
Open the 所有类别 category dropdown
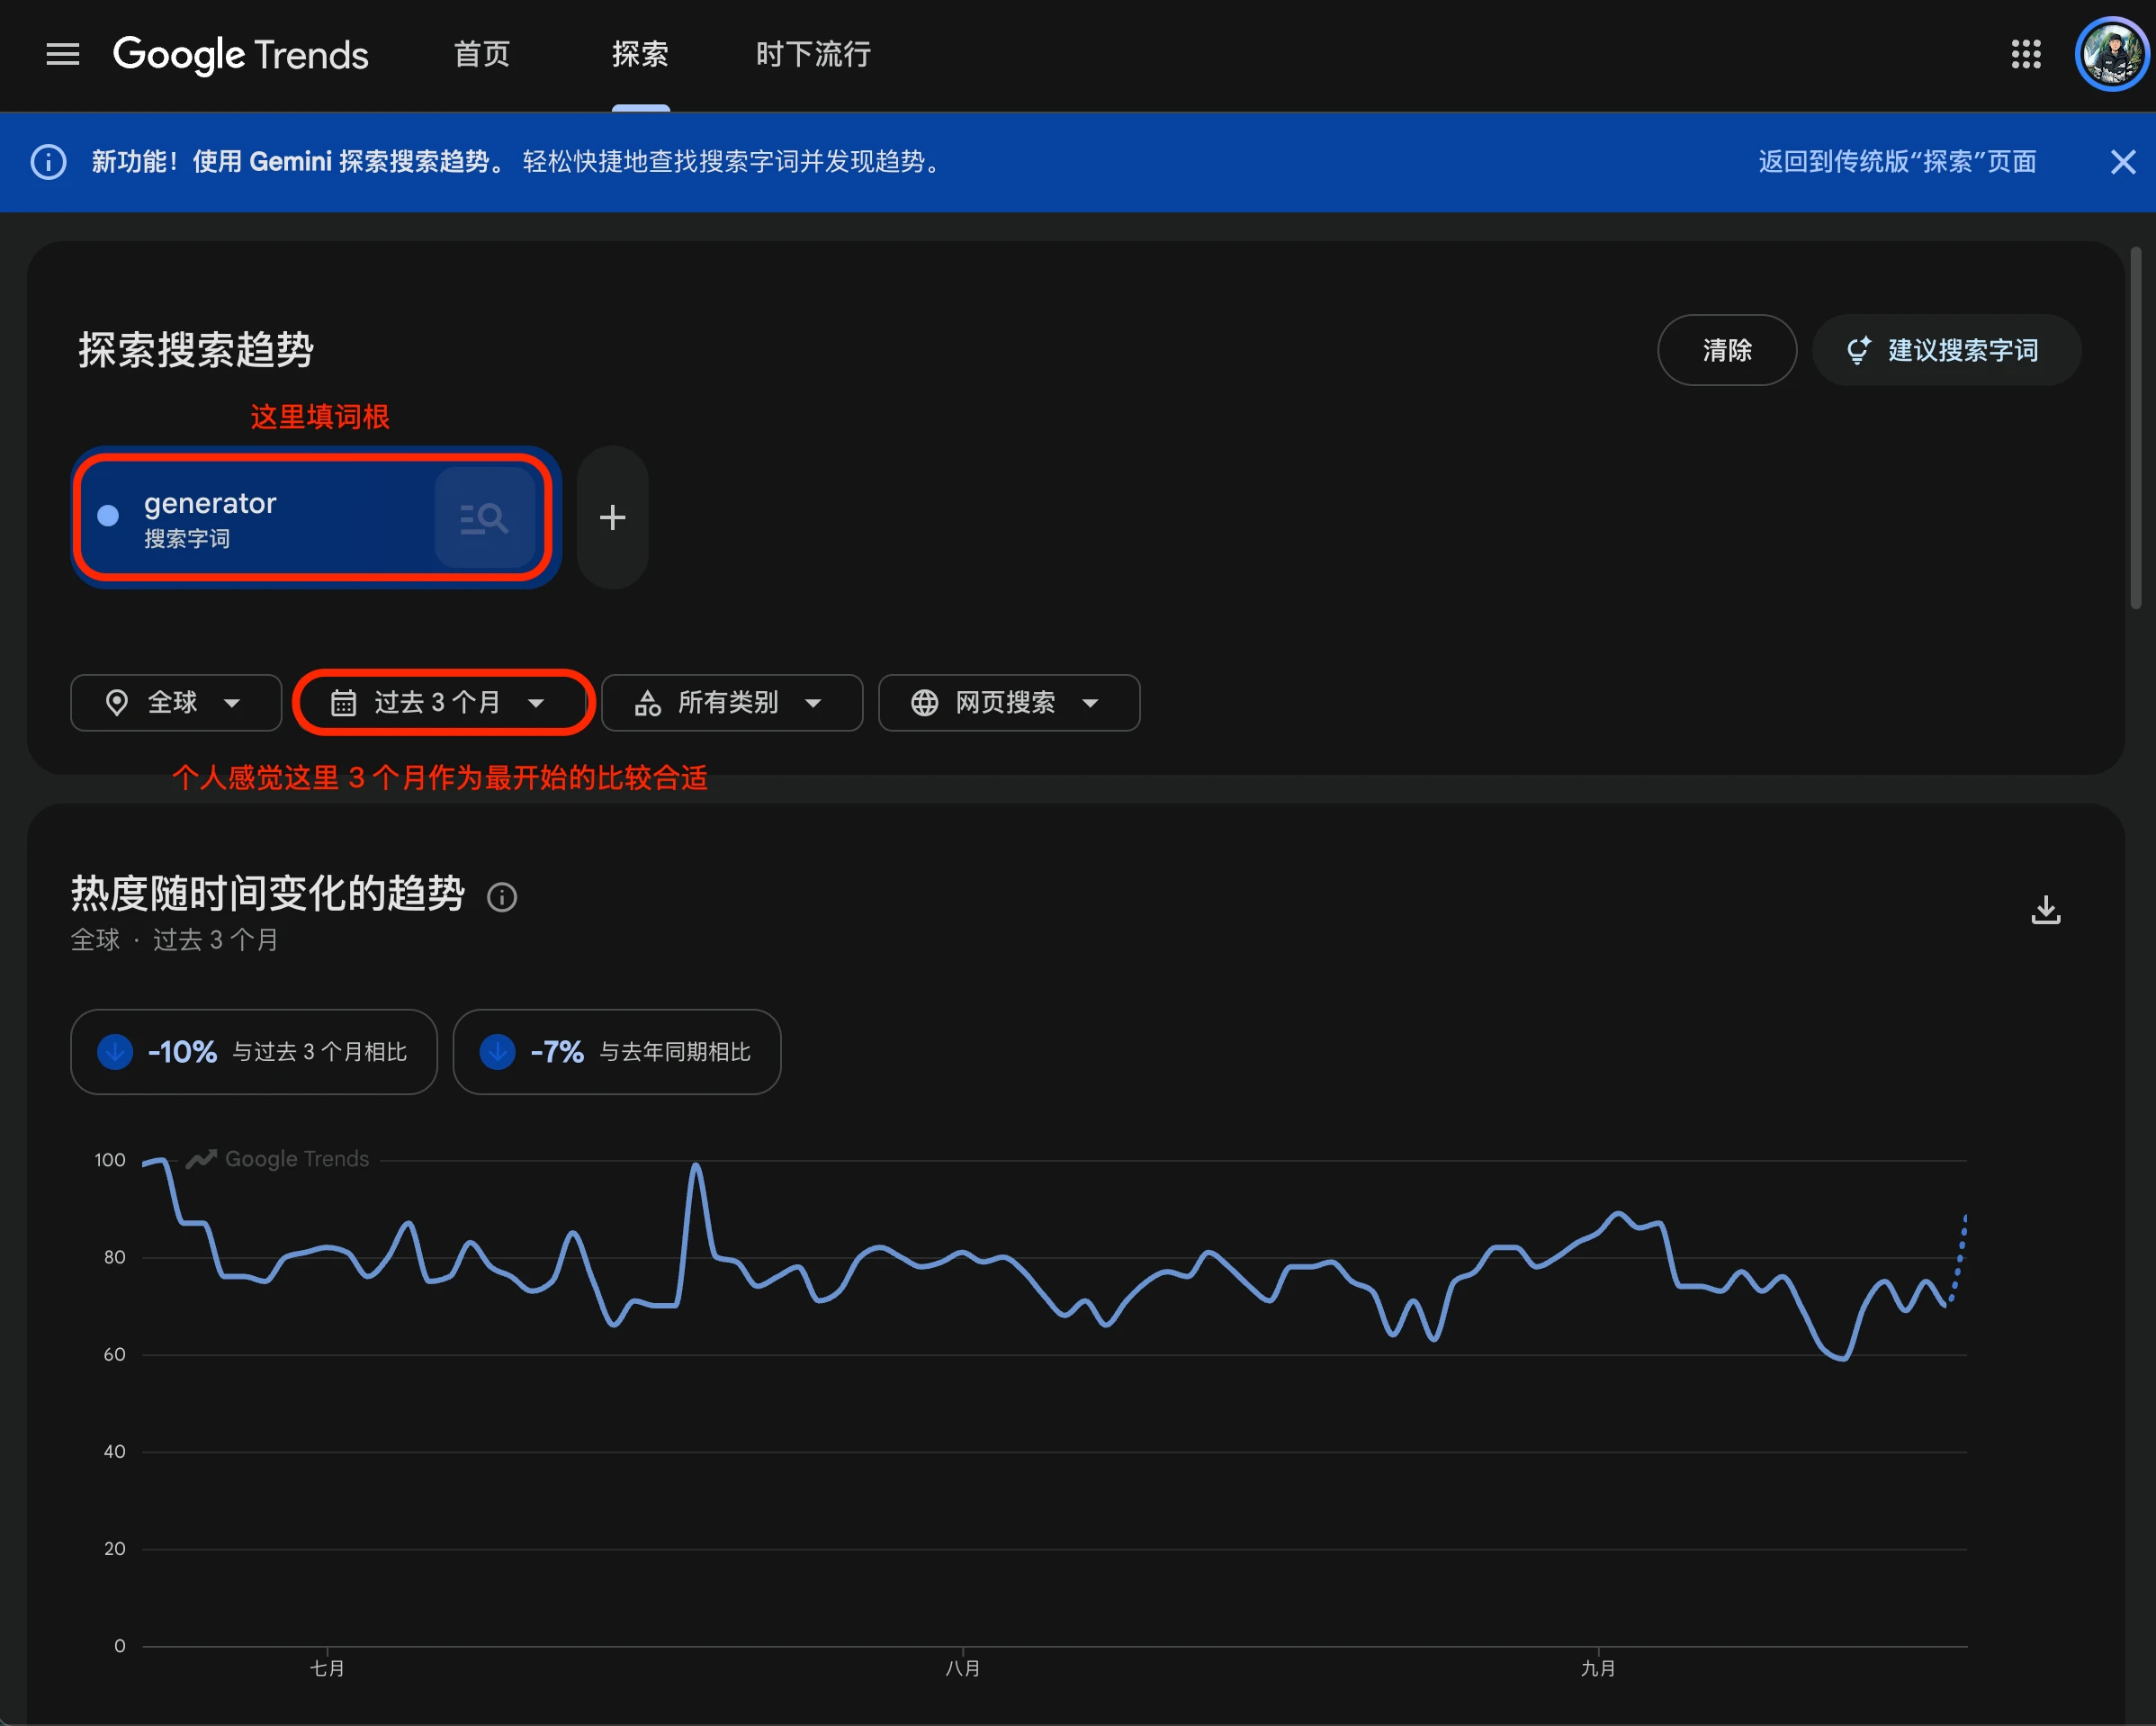[x=731, y=703]
